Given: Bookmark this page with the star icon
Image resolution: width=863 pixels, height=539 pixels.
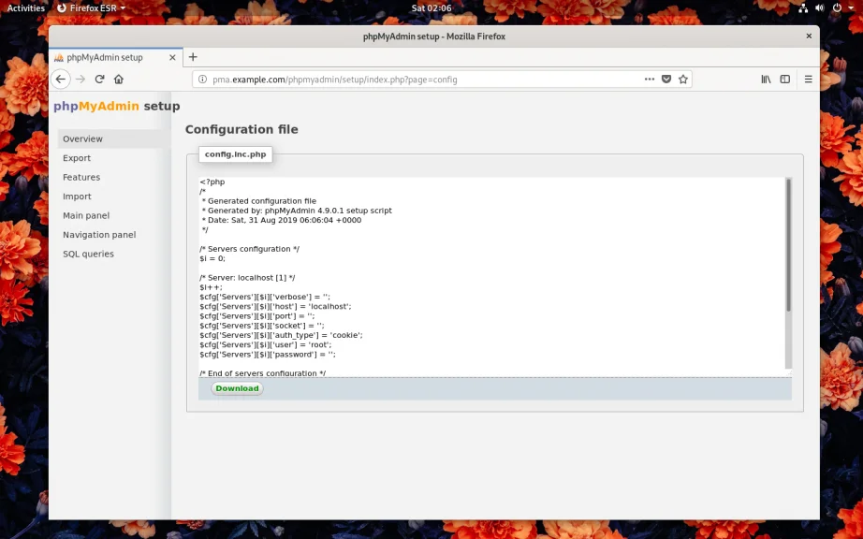Looking at the screenshot, I should point(683,80).
